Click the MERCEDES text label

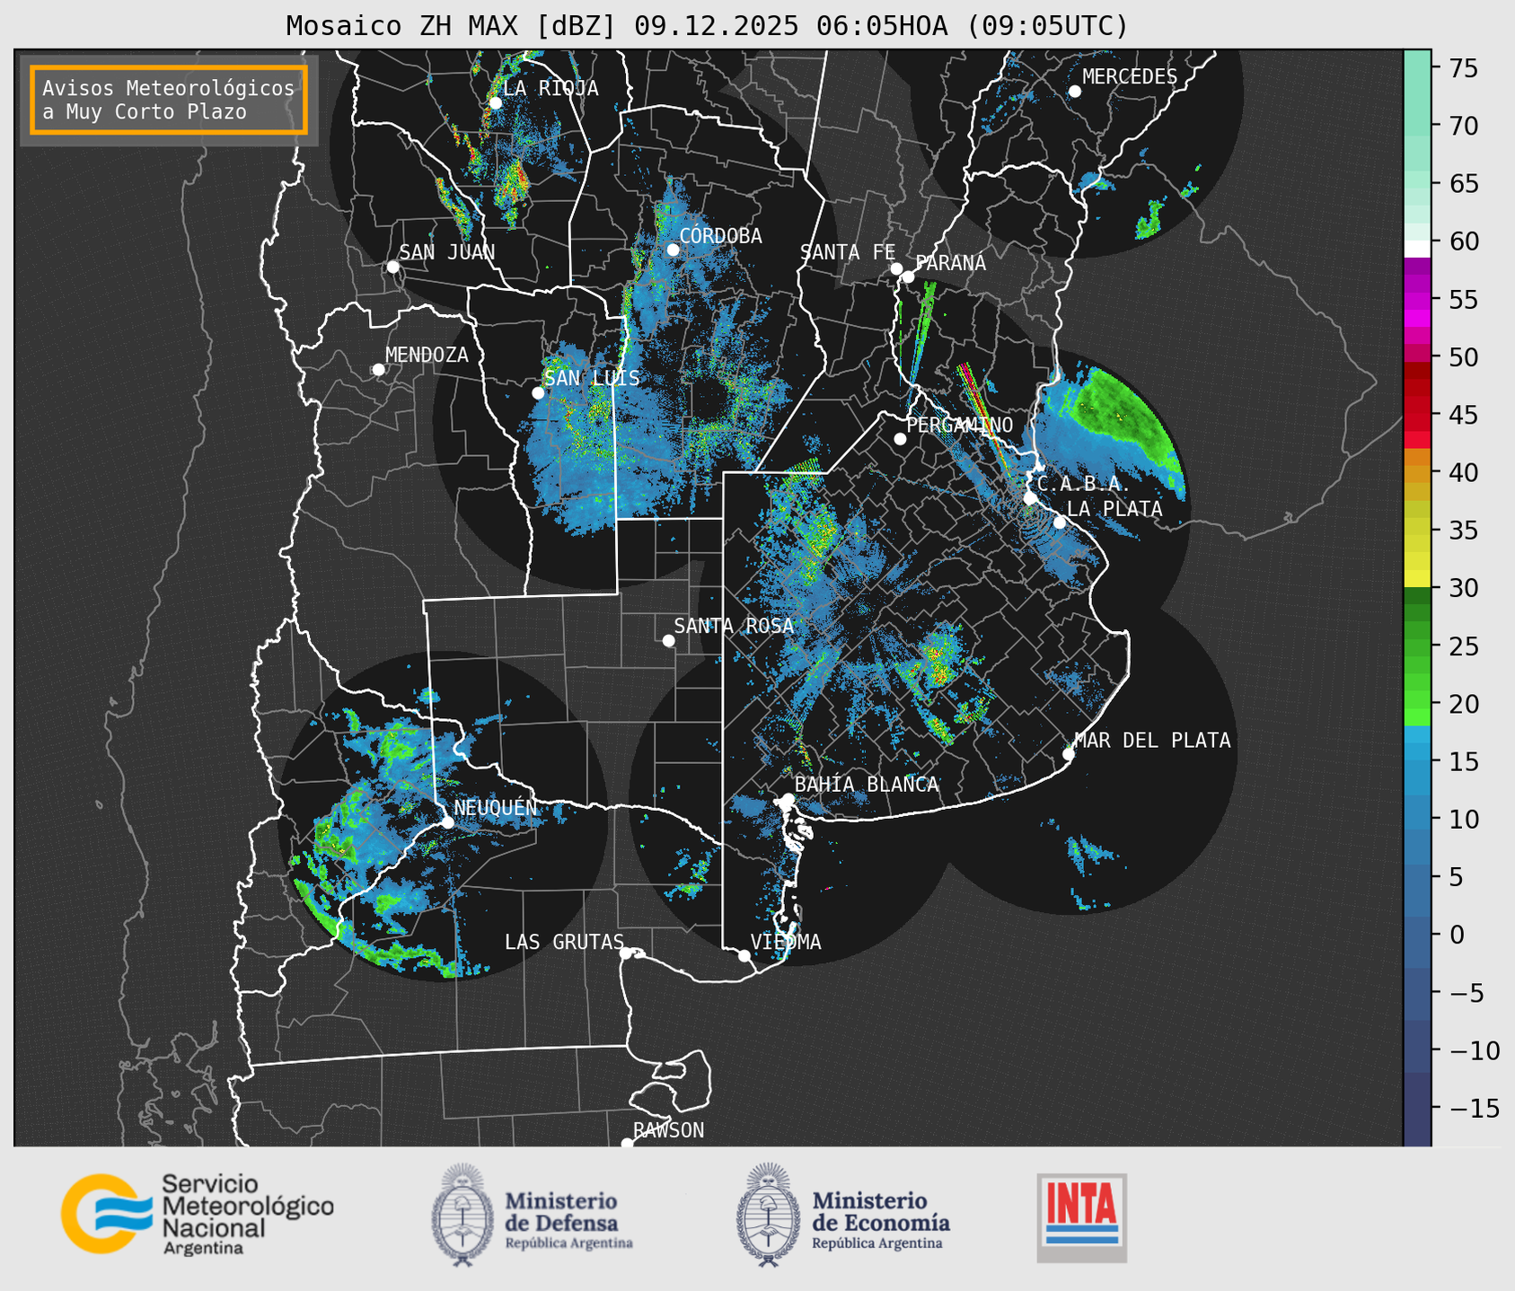coord(1129,77)
